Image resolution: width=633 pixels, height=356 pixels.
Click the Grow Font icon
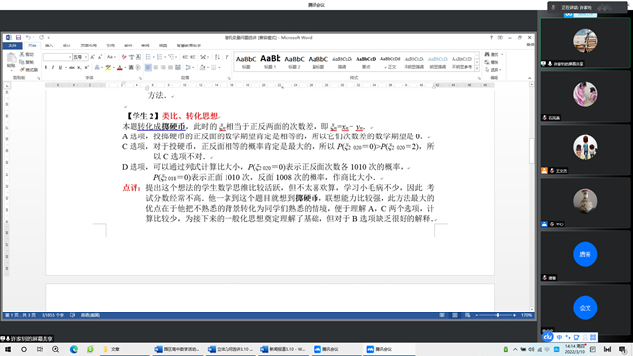[93, 57]
